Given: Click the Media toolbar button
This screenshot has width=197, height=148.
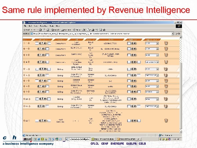Looking at the screenshot, I should pyautogui.click(x=77, y=30).
